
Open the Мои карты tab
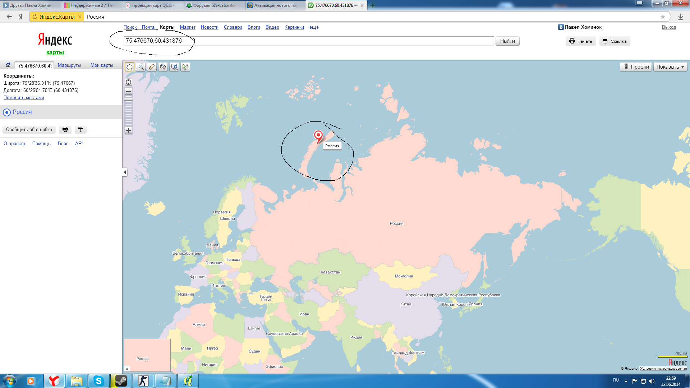[x=102, y=65]
